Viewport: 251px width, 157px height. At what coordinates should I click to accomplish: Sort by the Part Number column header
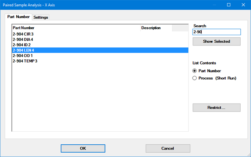(76, 28)
